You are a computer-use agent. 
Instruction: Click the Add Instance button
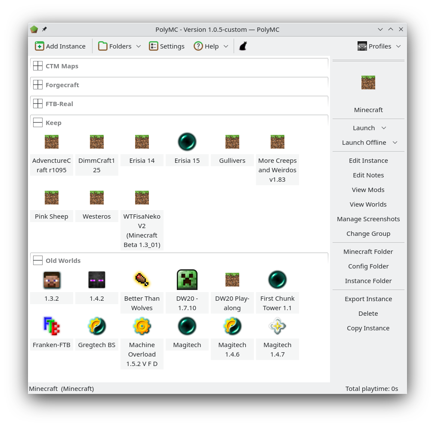(x=60, y=46)
